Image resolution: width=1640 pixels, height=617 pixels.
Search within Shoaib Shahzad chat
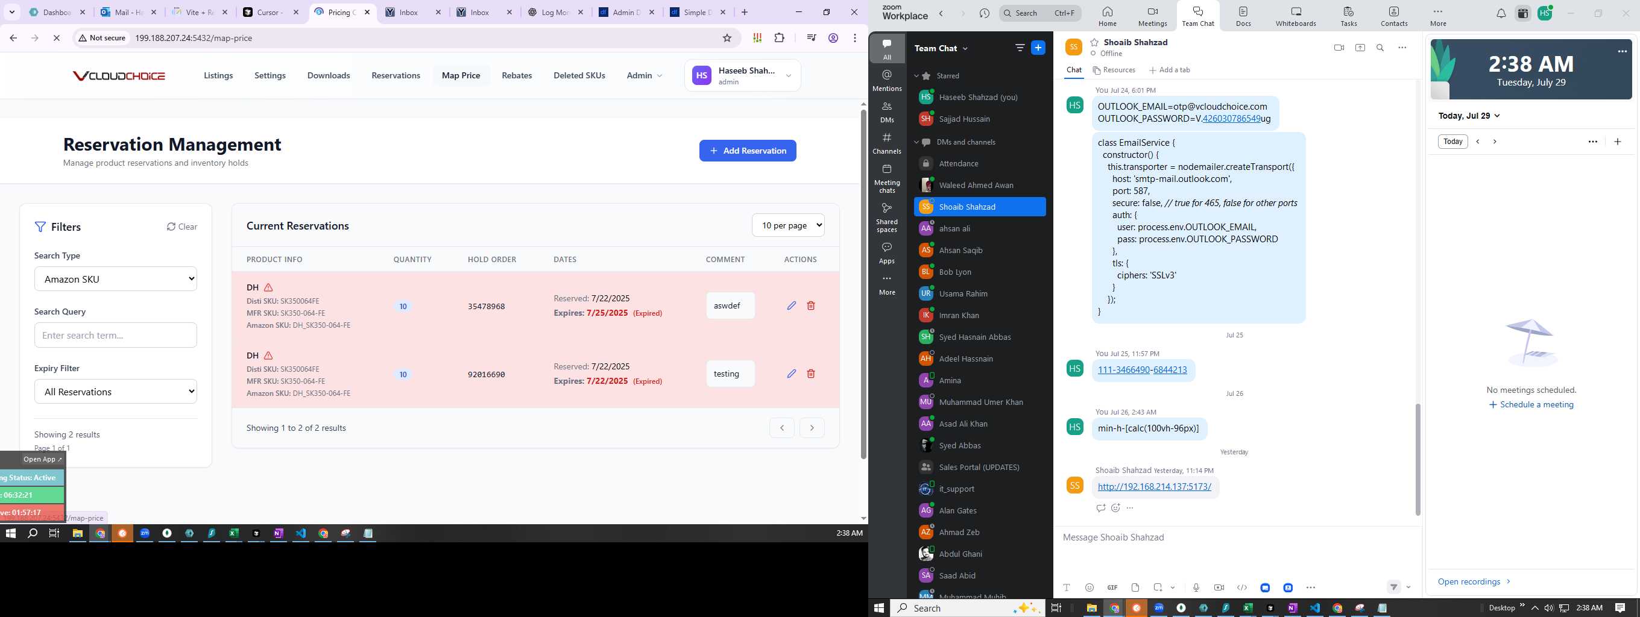(1380, 48)
